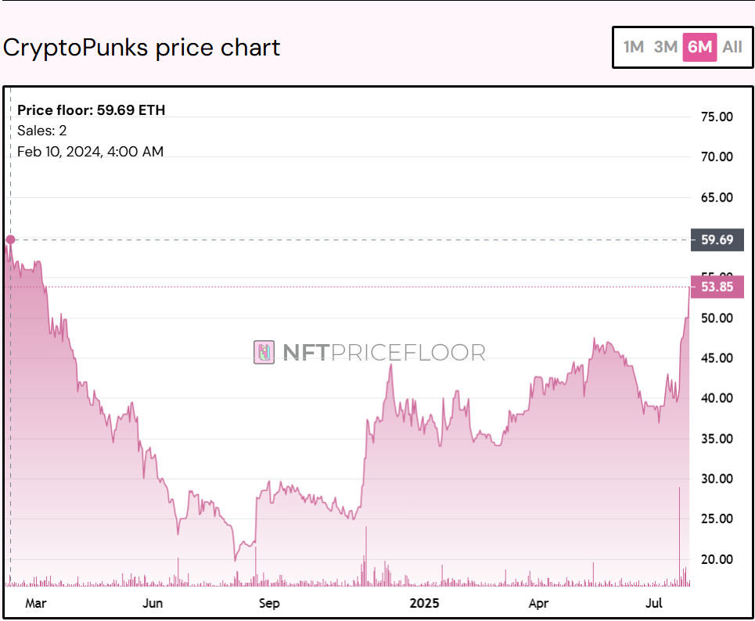Select the active 6M range button
Viewport: 755px width, 621px height.
click(699, 47)
